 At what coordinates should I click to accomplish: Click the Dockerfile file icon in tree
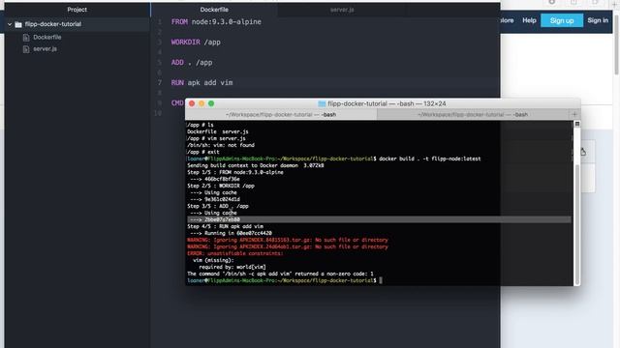point(26,38)
